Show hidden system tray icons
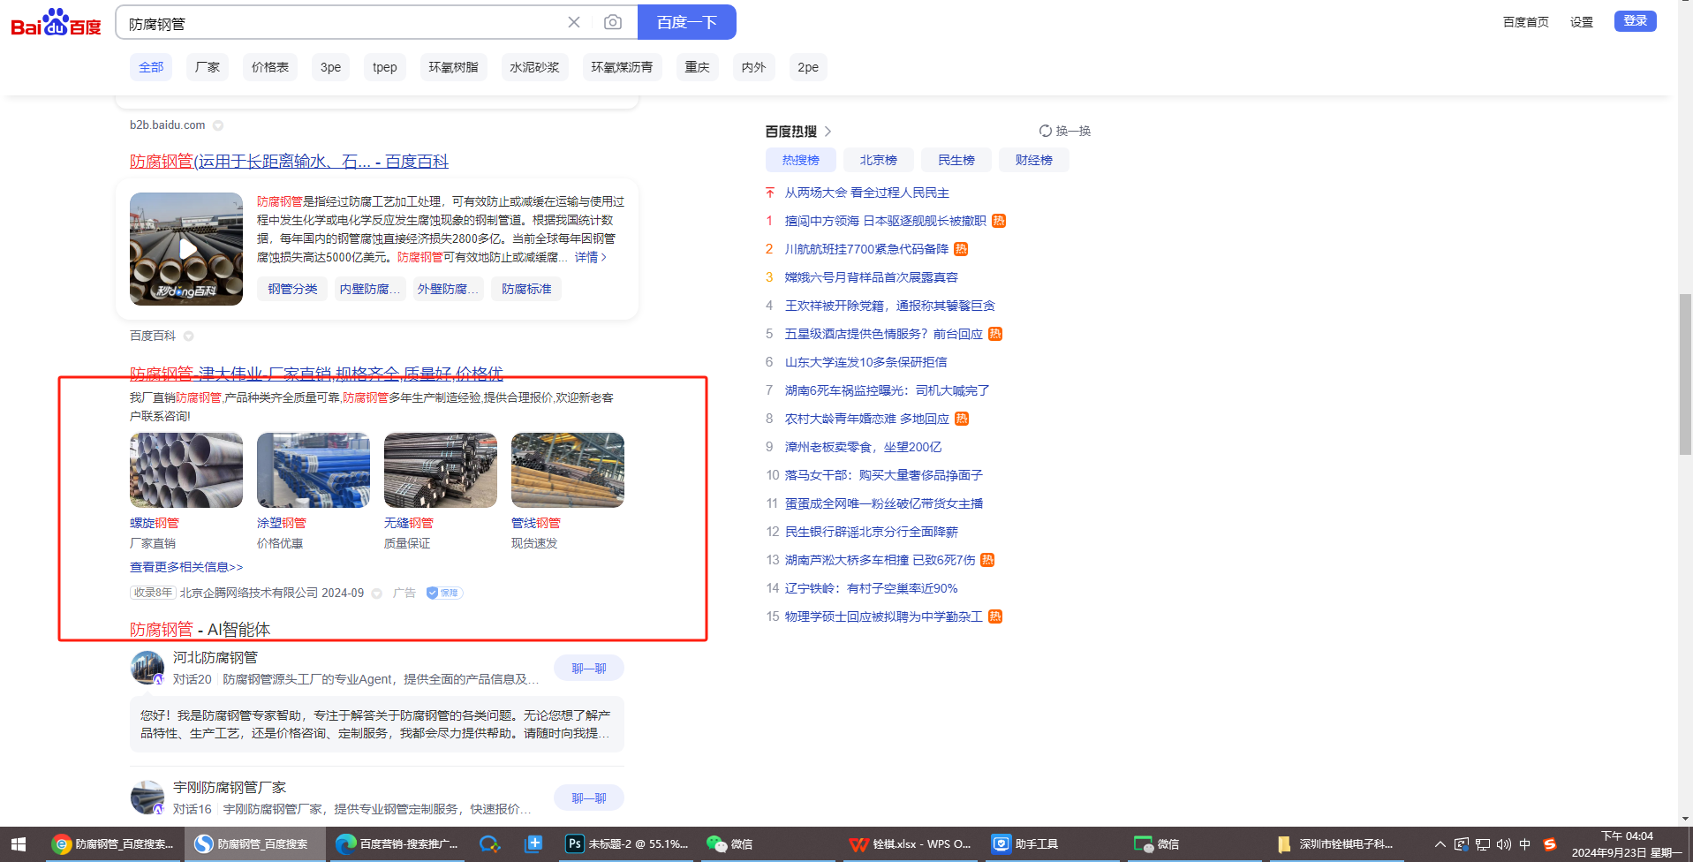This screenshot has width=1693, height=862. tap(1440, 843)
